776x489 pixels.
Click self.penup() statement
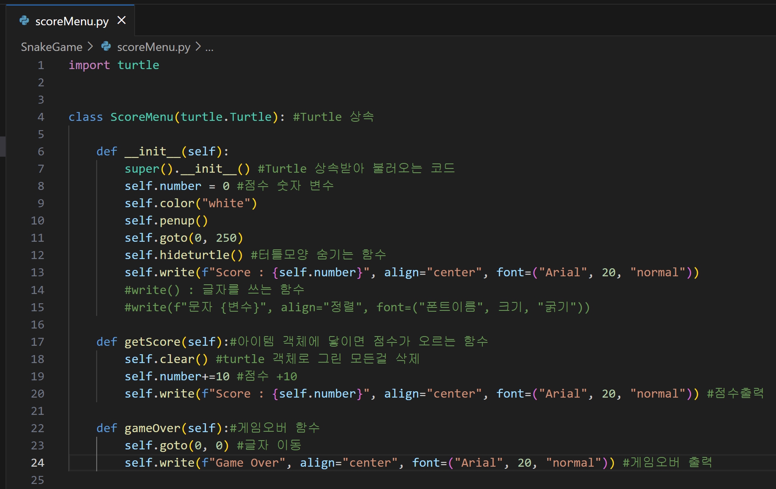166,221
